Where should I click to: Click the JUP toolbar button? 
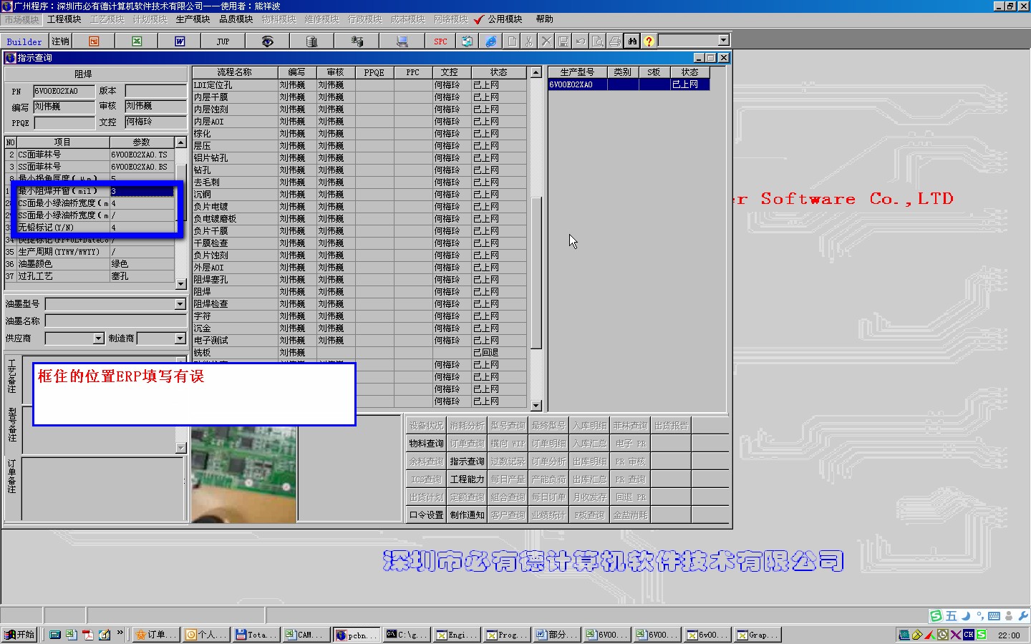coord(223,42)
